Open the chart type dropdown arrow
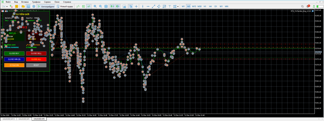 pos(7,6)
